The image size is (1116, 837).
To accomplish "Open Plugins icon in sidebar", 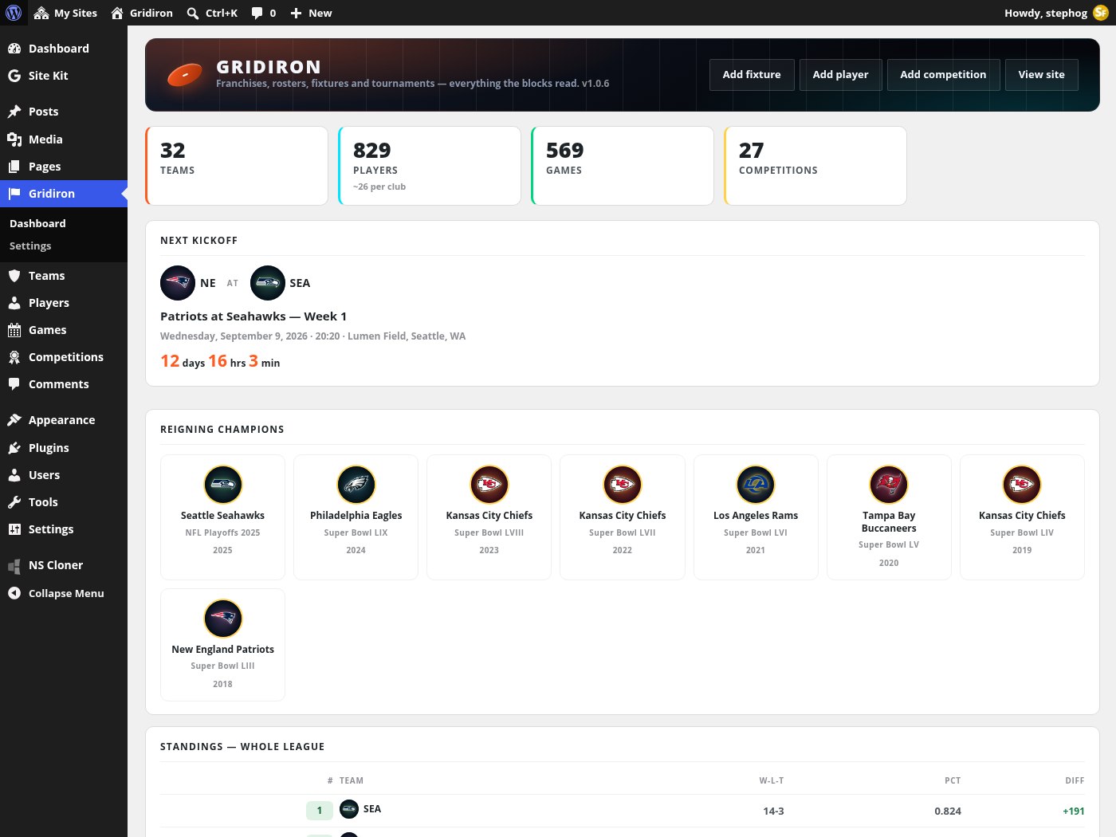I will tap(14, 448).
